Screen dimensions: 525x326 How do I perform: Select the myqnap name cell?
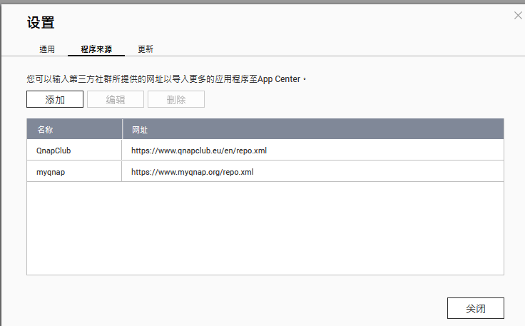[x=74, y=172]
